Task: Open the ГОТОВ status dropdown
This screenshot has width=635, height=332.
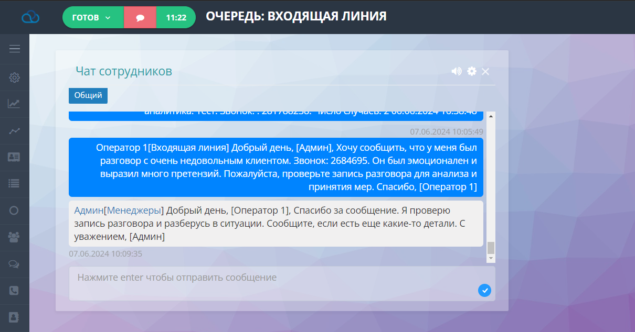Action: [93, 17]
